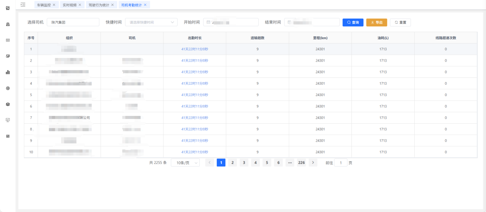Click the stacked layers sidebar icon

pos(8,104)
